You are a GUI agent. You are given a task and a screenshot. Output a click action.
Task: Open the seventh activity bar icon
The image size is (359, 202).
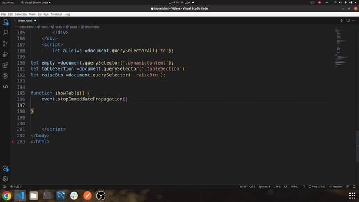pos(6,86)
